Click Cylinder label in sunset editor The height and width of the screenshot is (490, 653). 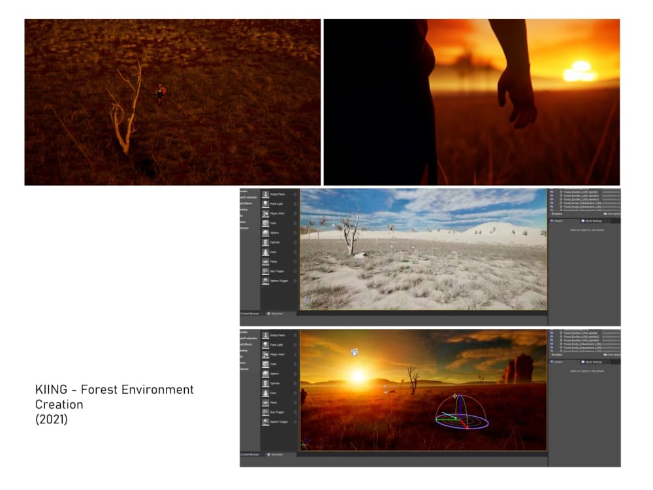tap(275, 384)
